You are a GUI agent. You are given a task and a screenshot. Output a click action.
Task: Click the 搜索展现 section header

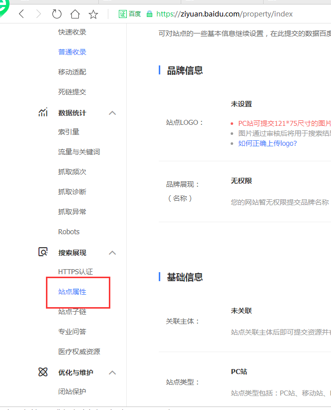tap(72, 253)
